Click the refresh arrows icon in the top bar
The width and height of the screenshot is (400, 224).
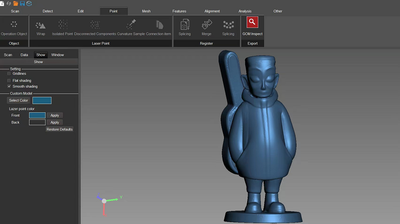tap(9, 3)
